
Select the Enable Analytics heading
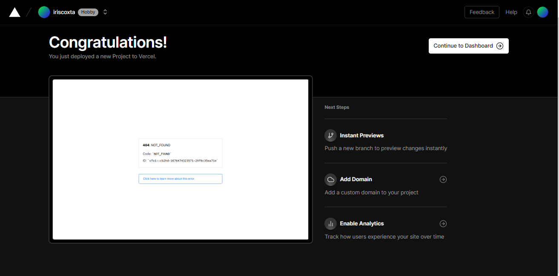[x=361, y=224]
